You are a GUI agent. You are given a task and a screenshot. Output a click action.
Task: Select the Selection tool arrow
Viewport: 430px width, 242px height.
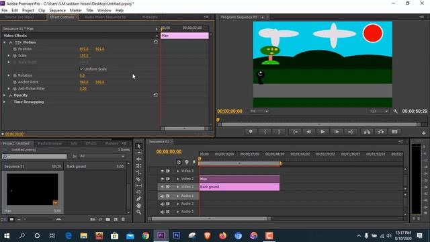(x=139, y=147)
